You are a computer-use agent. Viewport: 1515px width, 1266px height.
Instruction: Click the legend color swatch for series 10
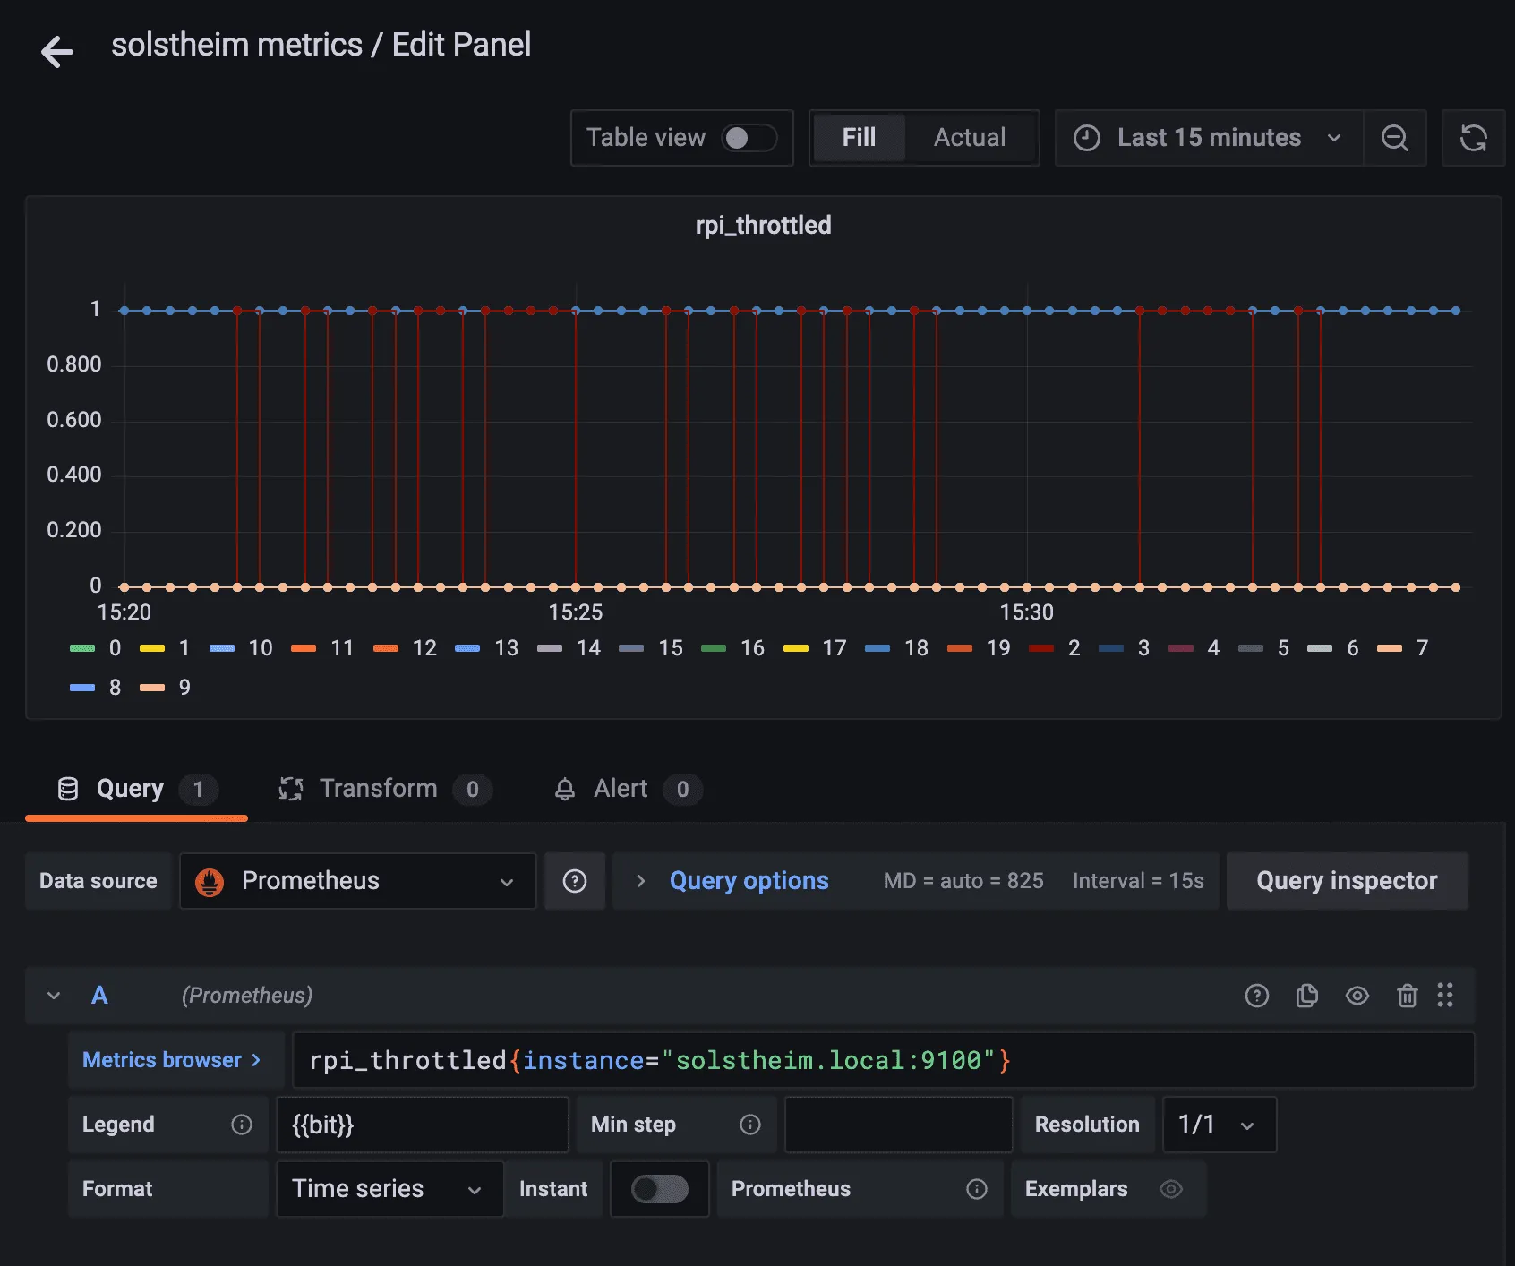222,648
